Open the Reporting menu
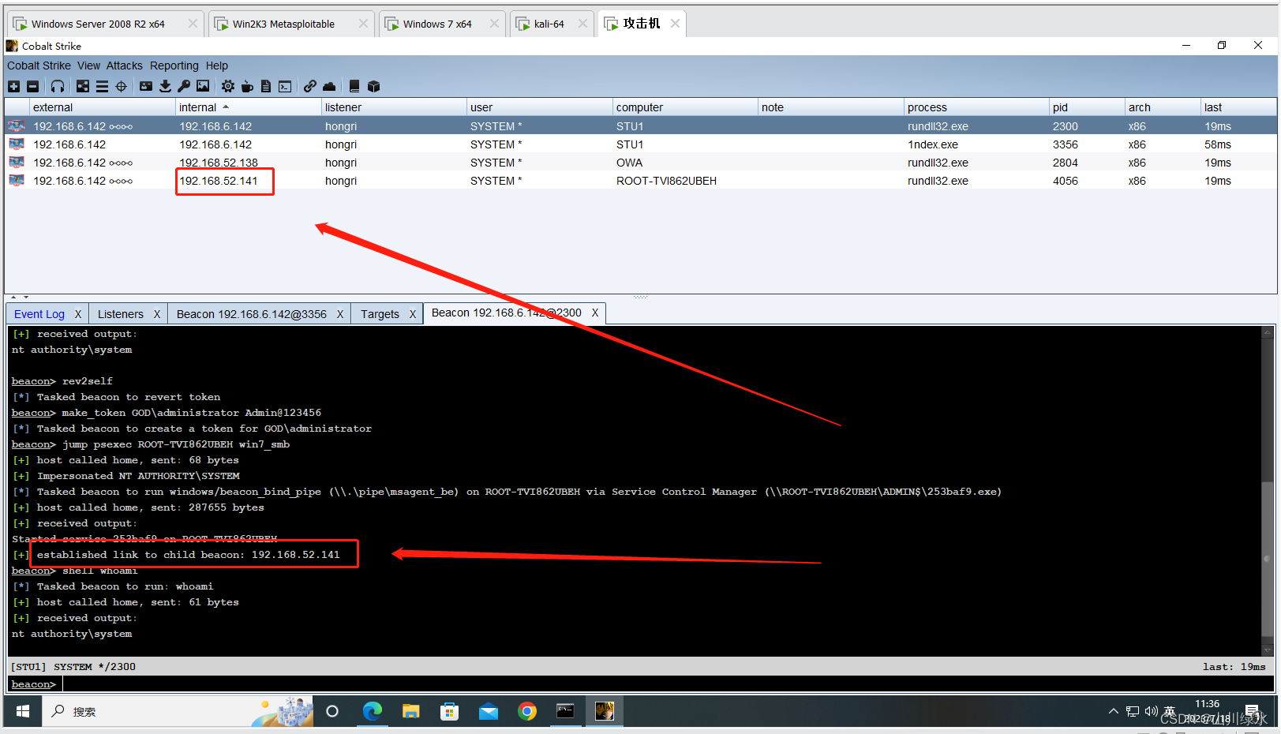 (x=174, y=66)
